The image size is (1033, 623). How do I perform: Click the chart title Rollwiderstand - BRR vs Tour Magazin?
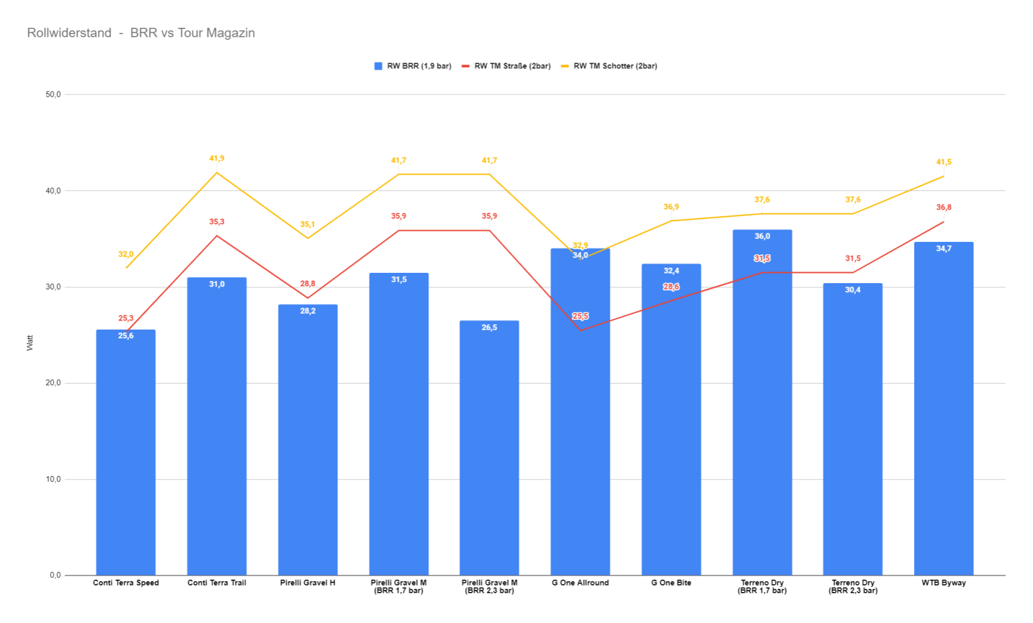[141, 33]
